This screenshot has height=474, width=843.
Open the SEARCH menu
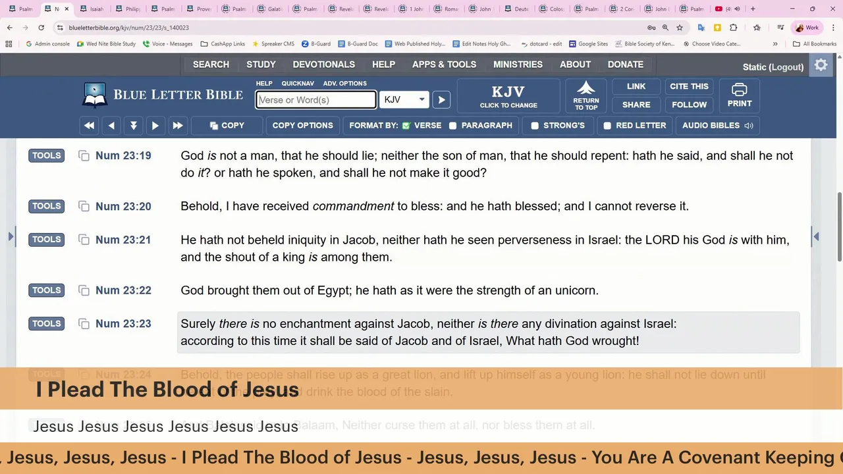click(211, 65)
